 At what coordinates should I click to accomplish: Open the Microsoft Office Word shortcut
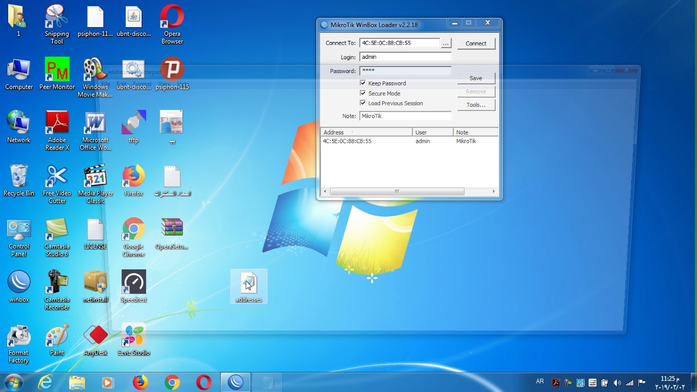[x=95, y=131]
